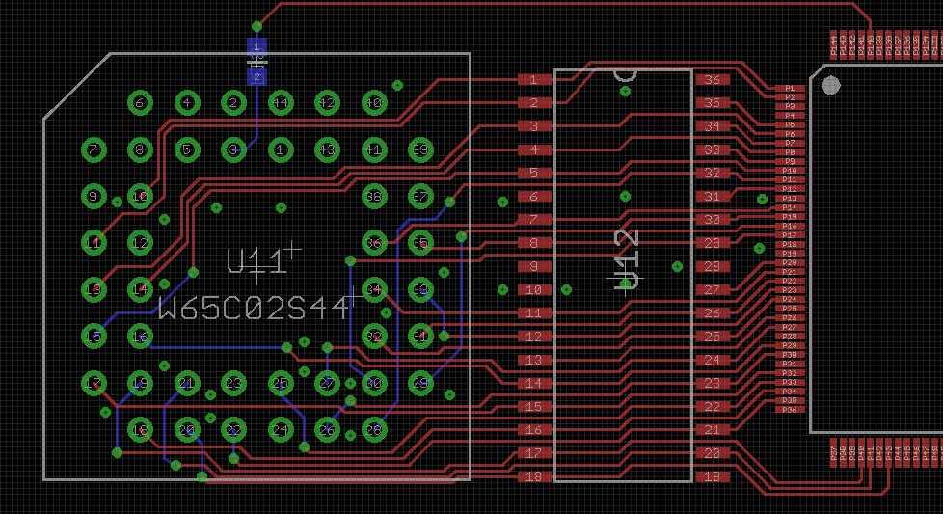This screenshot has height=514, width=943.
Task: Click U12 pad 18 at bottom left
Action: click(533, 476)
